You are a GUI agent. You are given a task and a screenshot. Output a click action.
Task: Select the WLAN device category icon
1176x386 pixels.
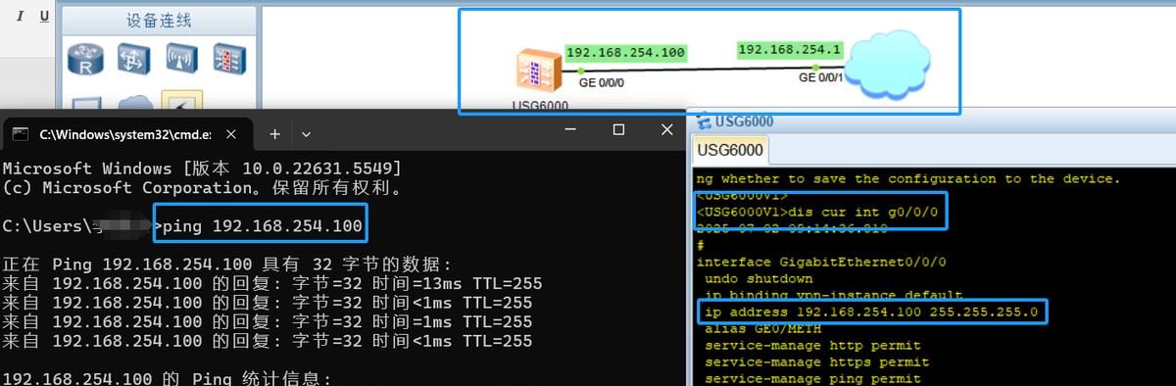click(181, 59)
